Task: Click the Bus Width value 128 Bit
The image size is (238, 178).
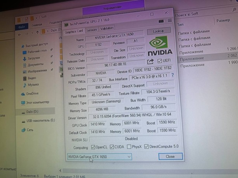Action: [x=161, y=99]
